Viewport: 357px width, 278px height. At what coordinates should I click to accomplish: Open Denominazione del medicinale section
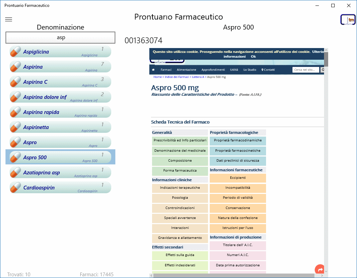click(180, 151)
